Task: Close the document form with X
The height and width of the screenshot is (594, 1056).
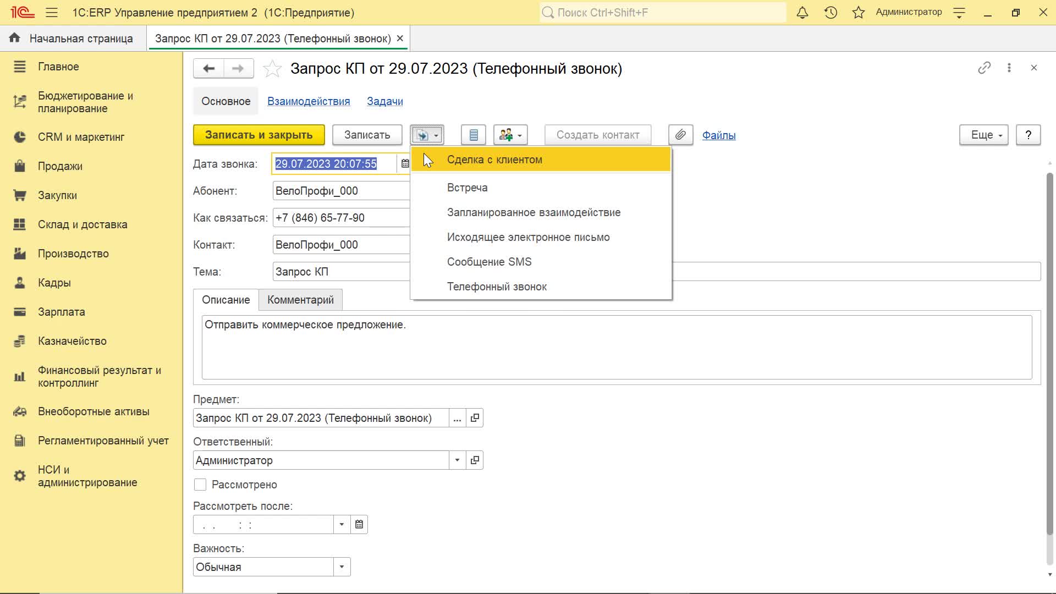Action: coord(1034,68)
